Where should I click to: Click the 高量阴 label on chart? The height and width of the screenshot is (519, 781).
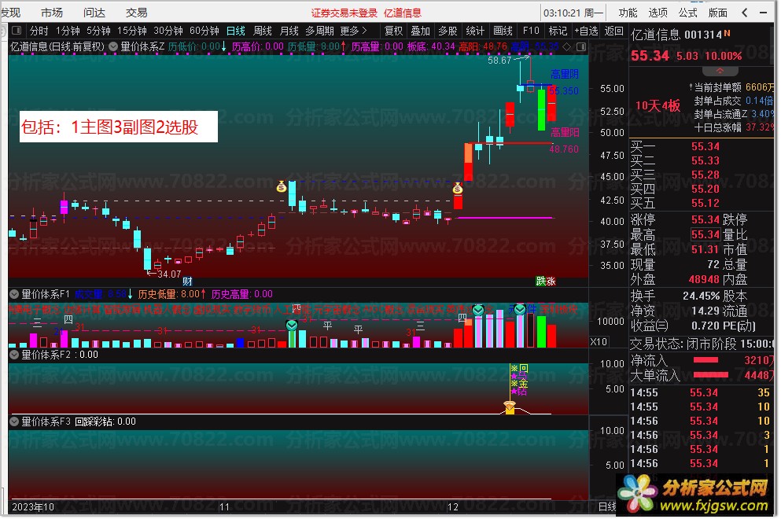[x=565, y=74]
